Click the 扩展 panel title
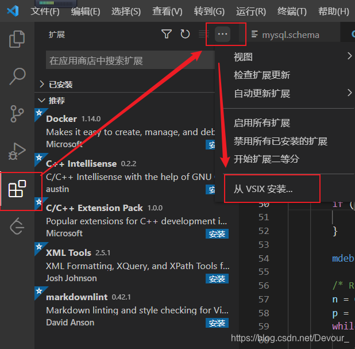This screenshot has height=349, width=355. pos(57,34)
